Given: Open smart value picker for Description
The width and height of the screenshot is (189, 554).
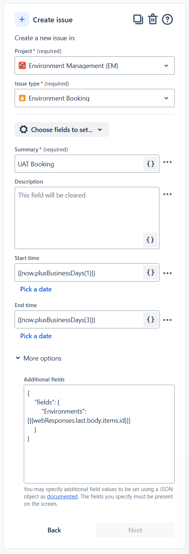Looking at the screenshot, I should (150, 240).
